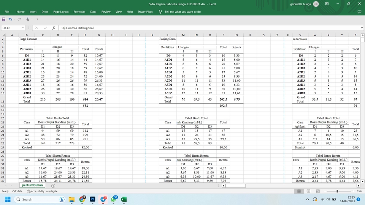Open the Formulas ribbon tab

coord(79,12)
